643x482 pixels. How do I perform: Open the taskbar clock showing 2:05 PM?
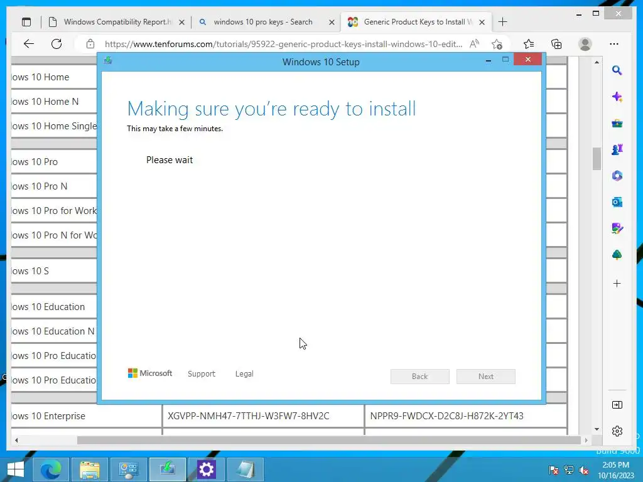(616, 470)
